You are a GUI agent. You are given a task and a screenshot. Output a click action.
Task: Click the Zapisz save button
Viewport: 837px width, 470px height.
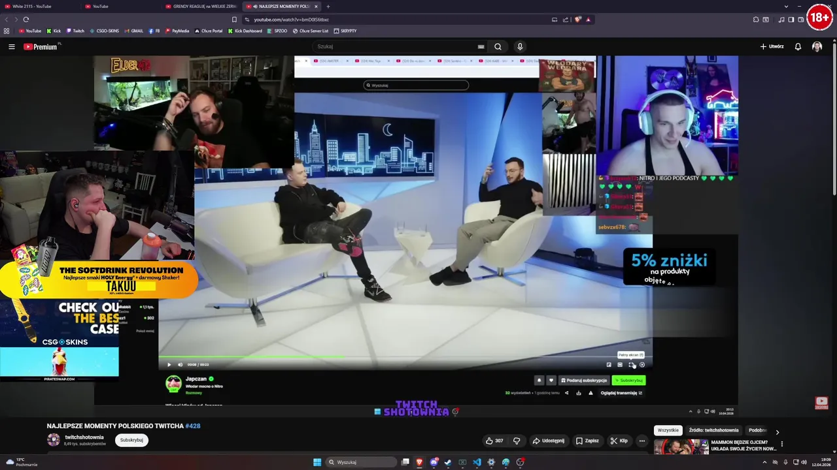(x=587, y=441)
